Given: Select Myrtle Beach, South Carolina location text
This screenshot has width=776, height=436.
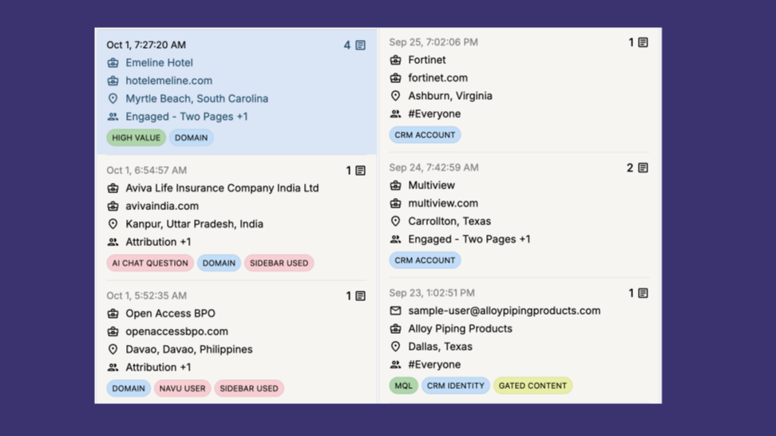Looking at the screenshot, I should click(197, 98).
